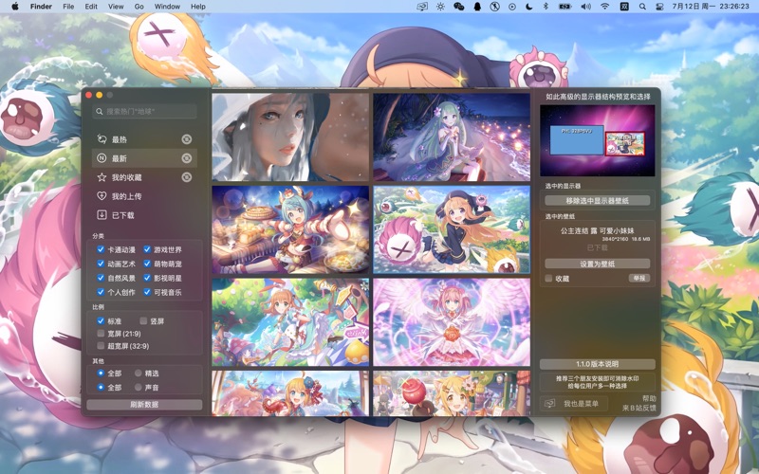759x474 pixels.
Task: Open the Edit menu
Action: pos(91,7)
